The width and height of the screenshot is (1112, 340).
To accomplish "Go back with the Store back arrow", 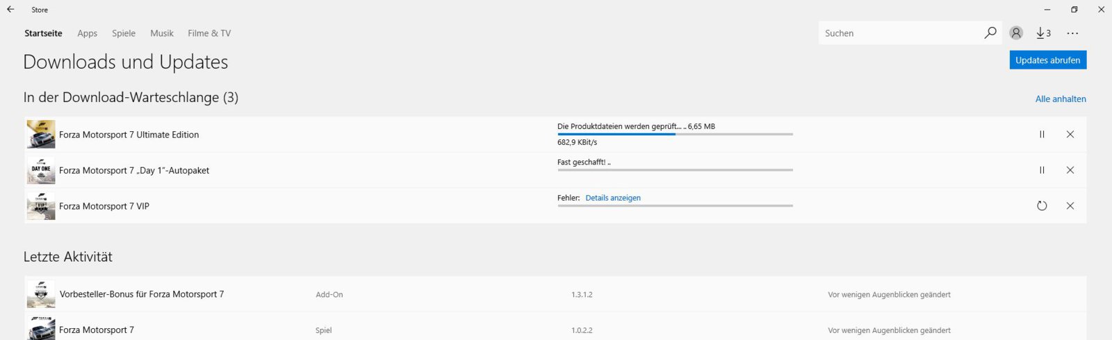I will 10,10.
